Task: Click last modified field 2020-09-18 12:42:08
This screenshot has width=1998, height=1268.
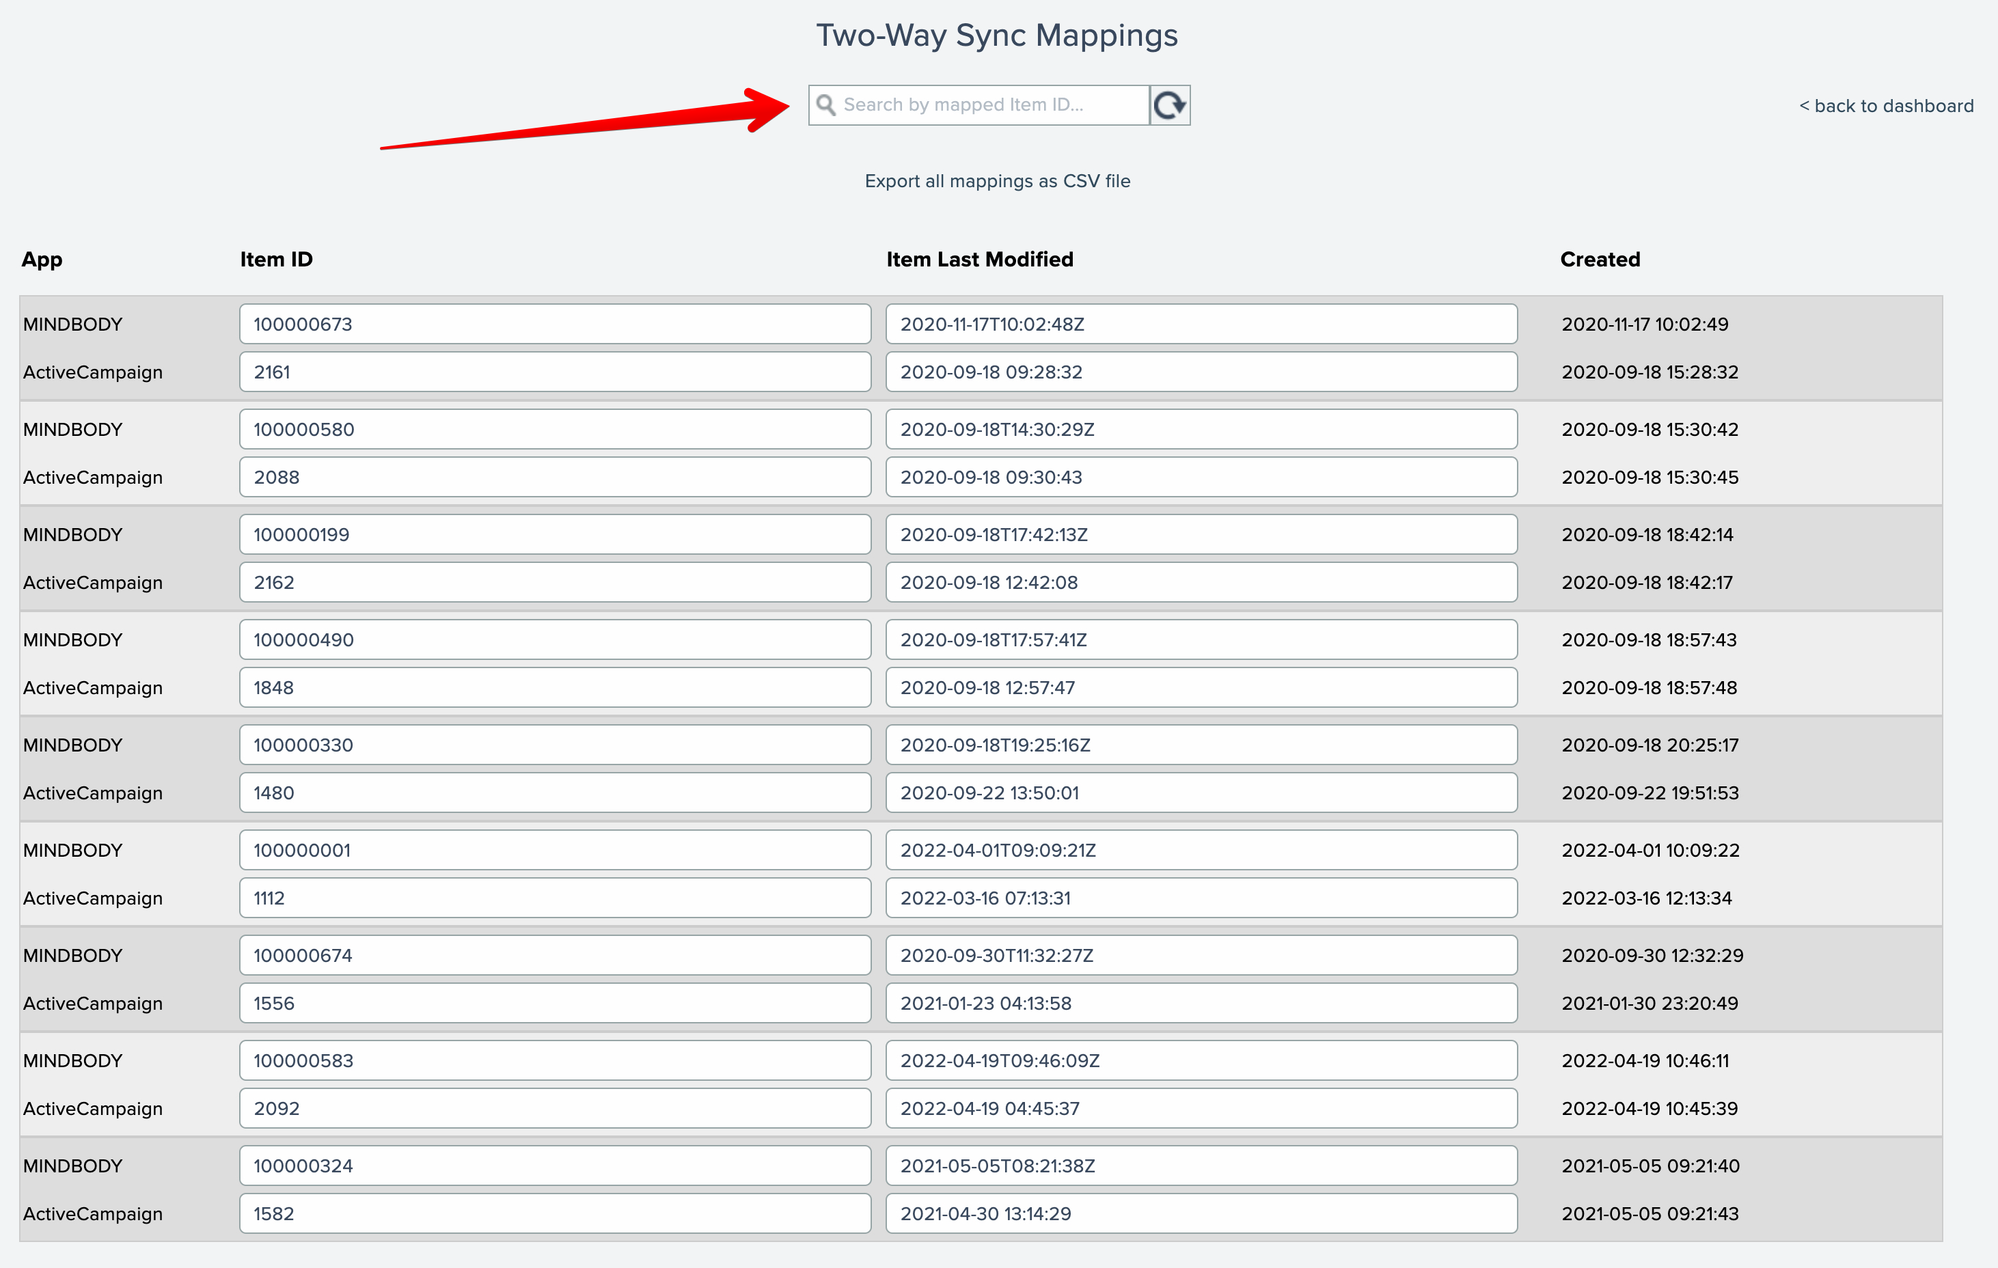Action: tap(1201, 583)
